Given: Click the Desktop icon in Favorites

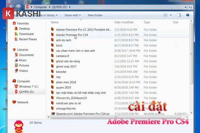Looking at the screenshot, I should pyautogui.click(x=16, y=29).
